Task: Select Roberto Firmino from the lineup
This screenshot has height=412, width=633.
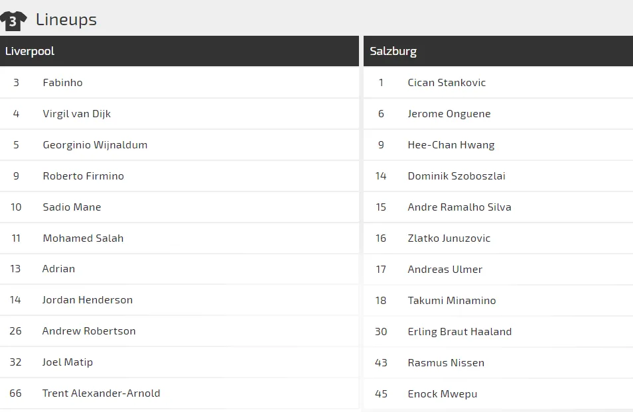Action: coord(83,176)
